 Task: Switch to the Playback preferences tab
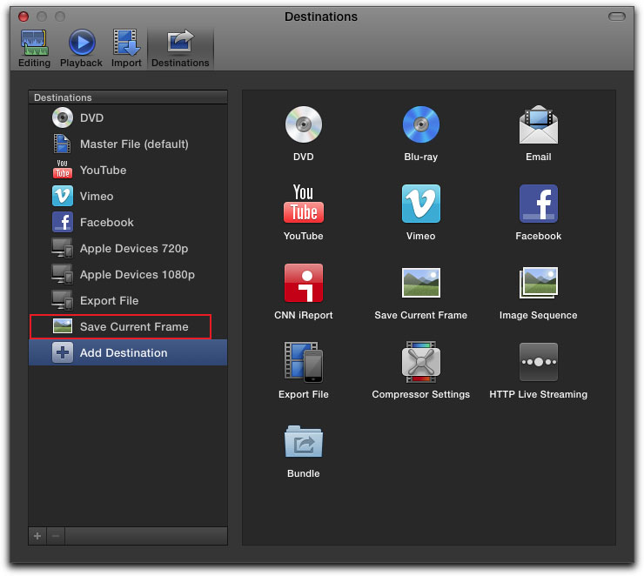tap(81, 48)
